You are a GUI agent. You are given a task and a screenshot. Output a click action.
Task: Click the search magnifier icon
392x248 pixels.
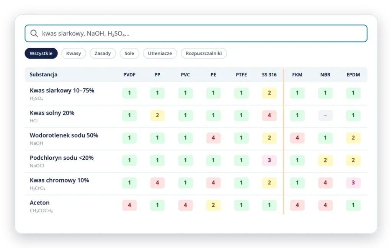pos(34,33)
